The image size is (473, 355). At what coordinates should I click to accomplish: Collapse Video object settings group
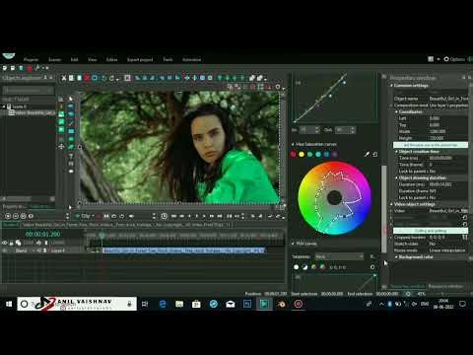tap(391, 204)
